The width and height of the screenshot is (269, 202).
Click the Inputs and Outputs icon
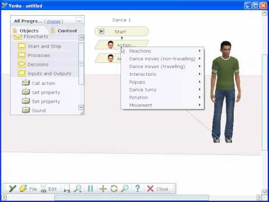(x=22, y=73)
